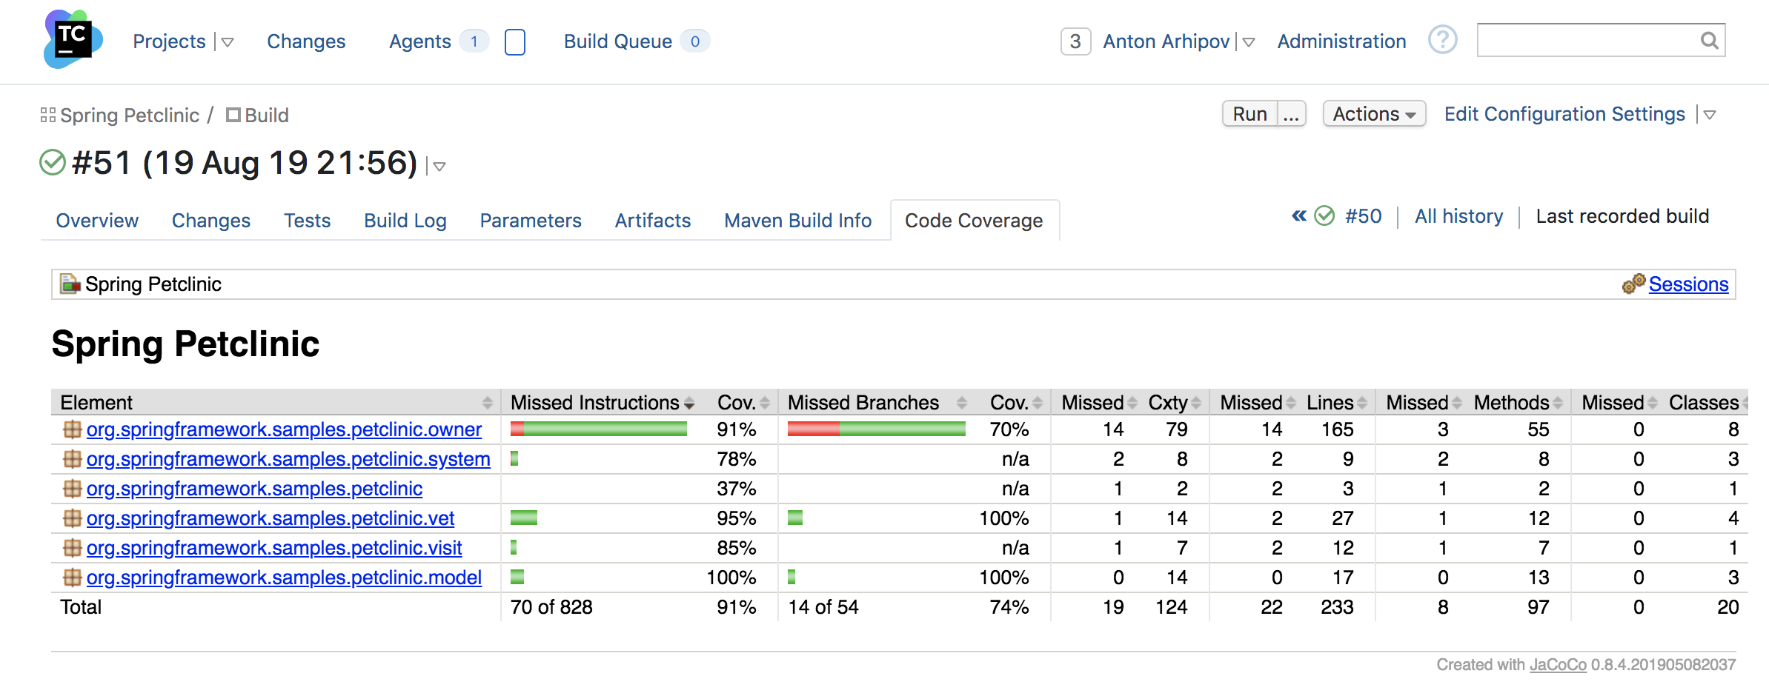Sort by Methods column

click(1519, 402)
